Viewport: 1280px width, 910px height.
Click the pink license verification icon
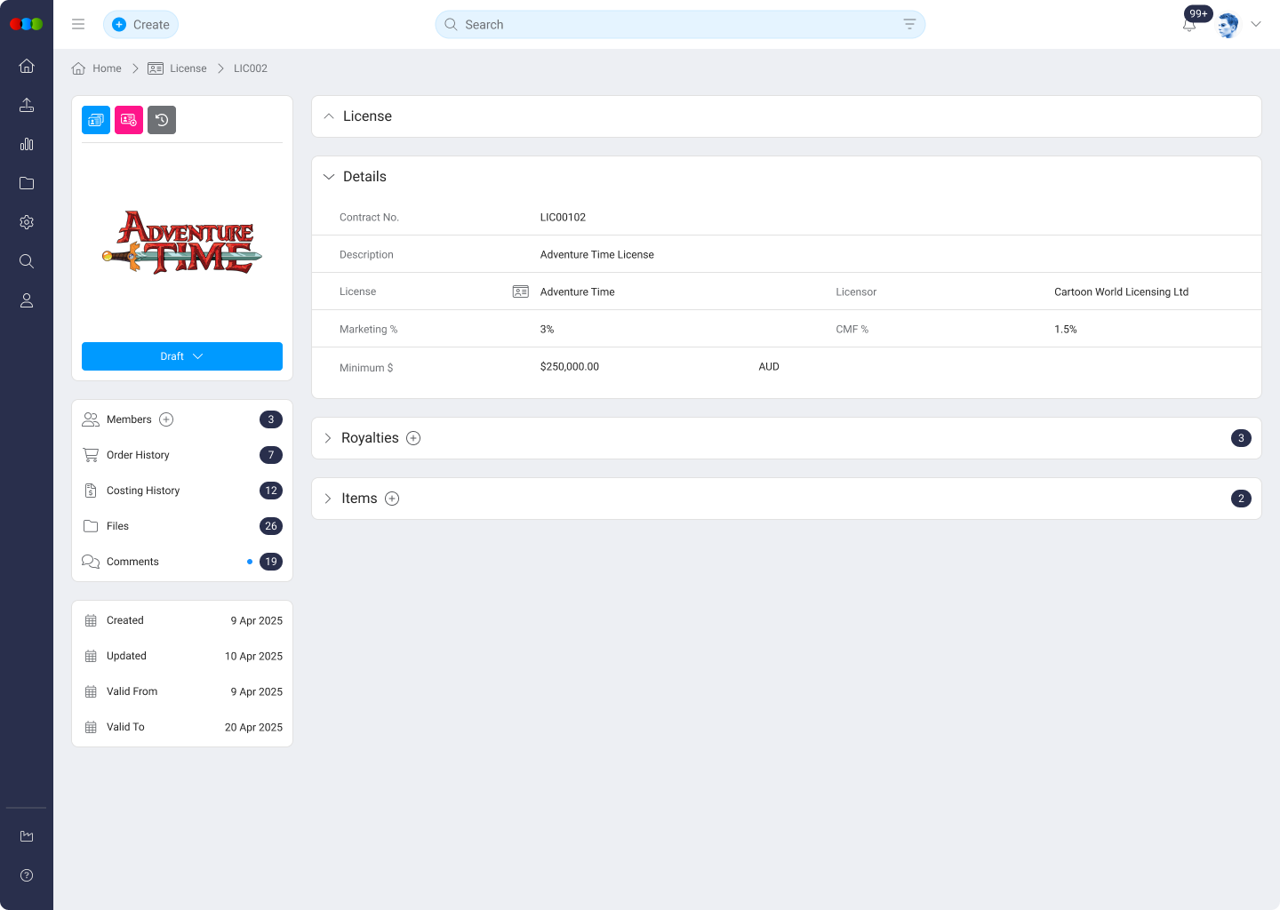(x=128, y=119)
